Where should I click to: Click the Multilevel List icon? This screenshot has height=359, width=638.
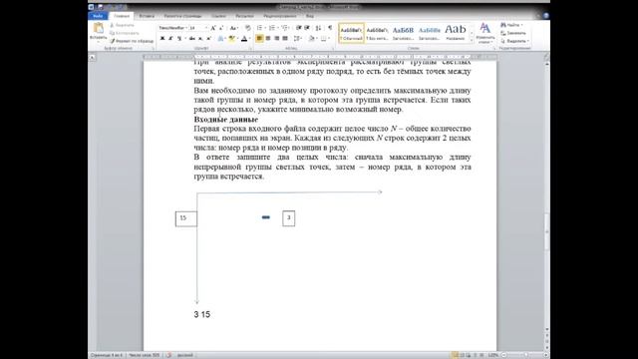coord(285,28)
